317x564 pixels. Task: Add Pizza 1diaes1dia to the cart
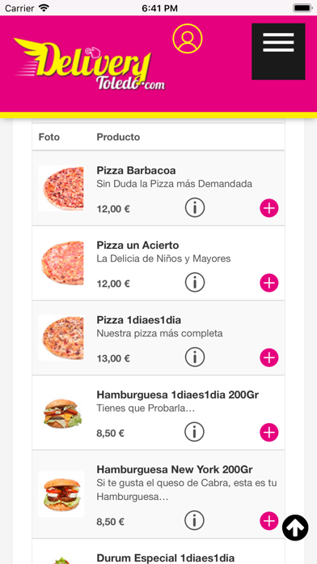[269, 358]
